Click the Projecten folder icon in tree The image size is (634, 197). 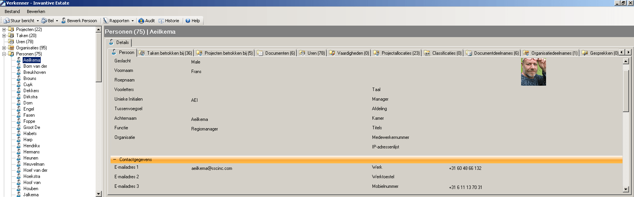click(11, 29)
